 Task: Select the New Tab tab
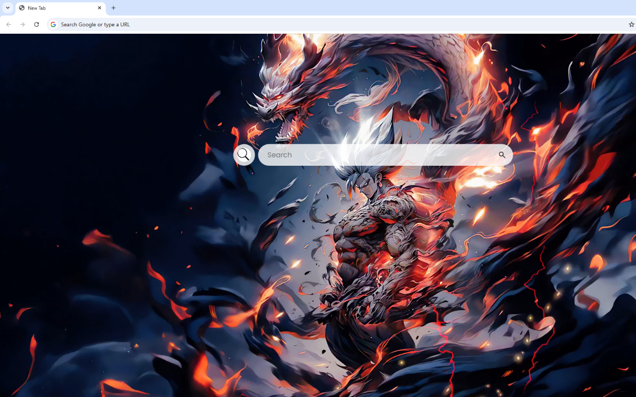(61, 8)
